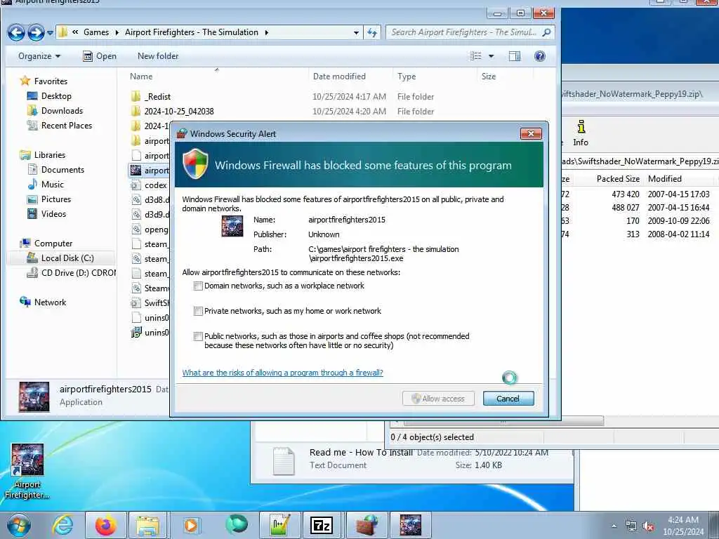Switch to Airport Firefighters taskbar icon

coord(410,525)
